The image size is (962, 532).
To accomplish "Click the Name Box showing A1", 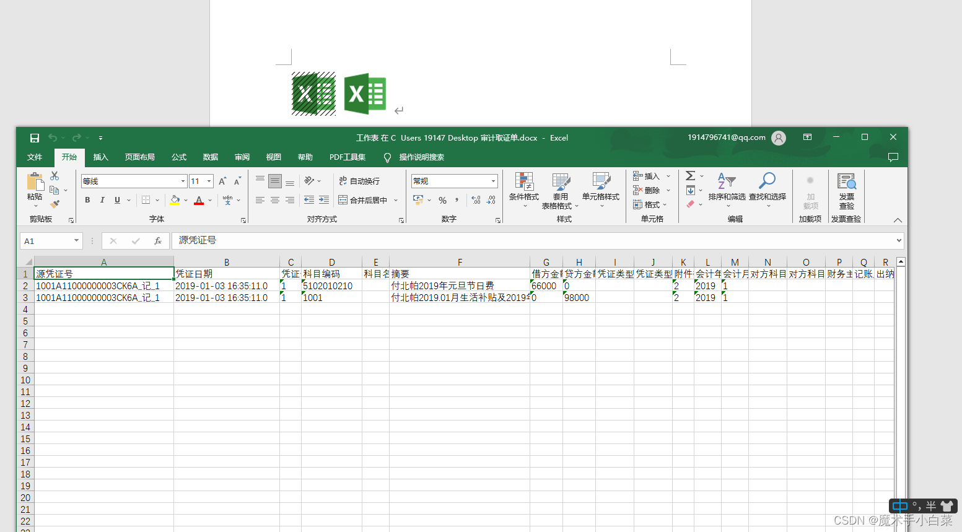I will (x=45, y=241).
